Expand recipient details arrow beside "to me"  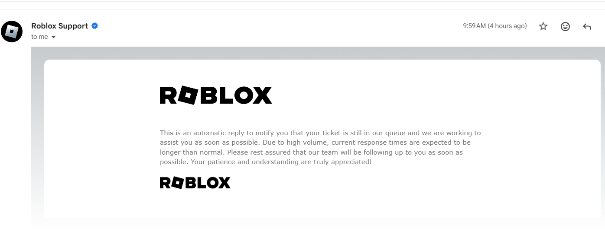[54, 37]
